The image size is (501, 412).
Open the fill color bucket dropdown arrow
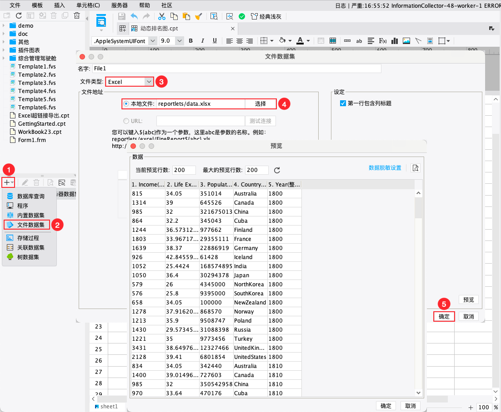pos(290,41)
